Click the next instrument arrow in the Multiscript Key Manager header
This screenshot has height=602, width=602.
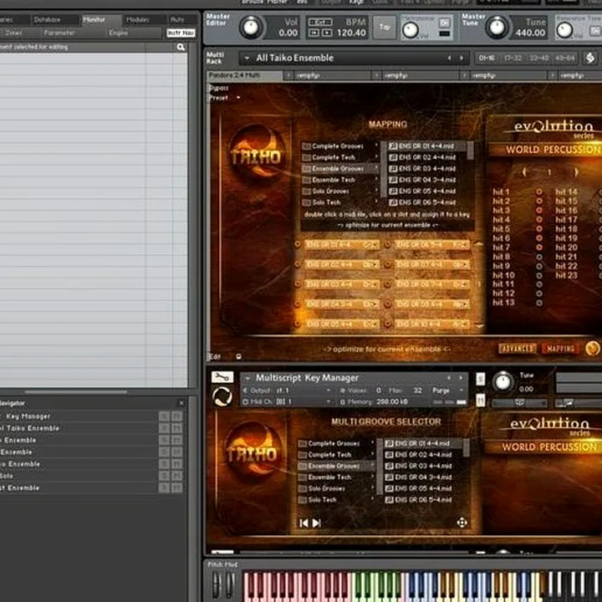tap(461, 378)
